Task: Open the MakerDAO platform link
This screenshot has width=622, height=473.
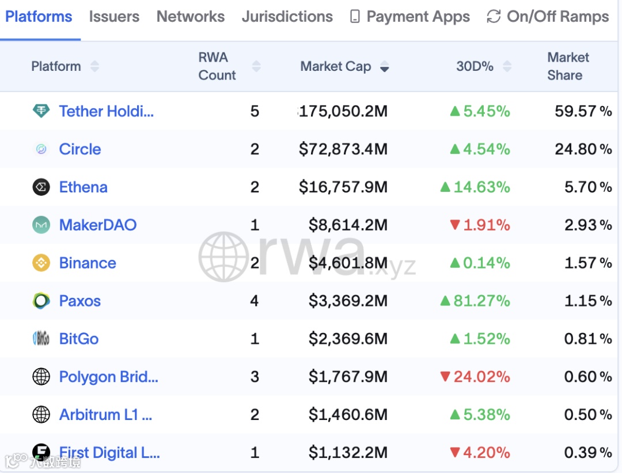Action: point(98,225)
